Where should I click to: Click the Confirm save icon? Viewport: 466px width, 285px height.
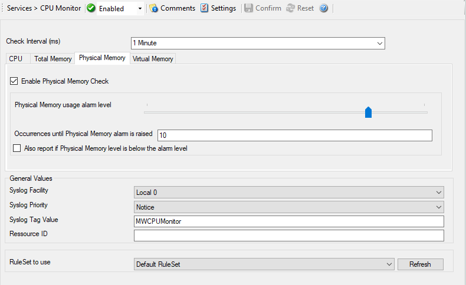coord(248,8)
